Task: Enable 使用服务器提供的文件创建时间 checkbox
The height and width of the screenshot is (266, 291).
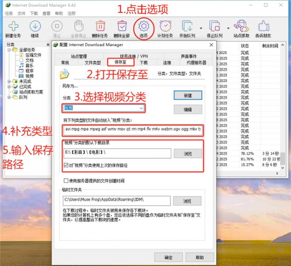Action: coord(66,180)
